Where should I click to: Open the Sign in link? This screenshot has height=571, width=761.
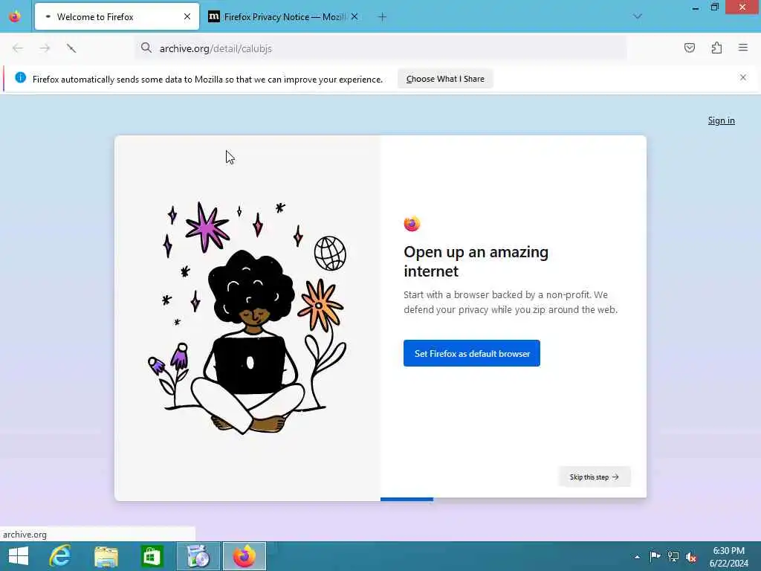[721, 120]
